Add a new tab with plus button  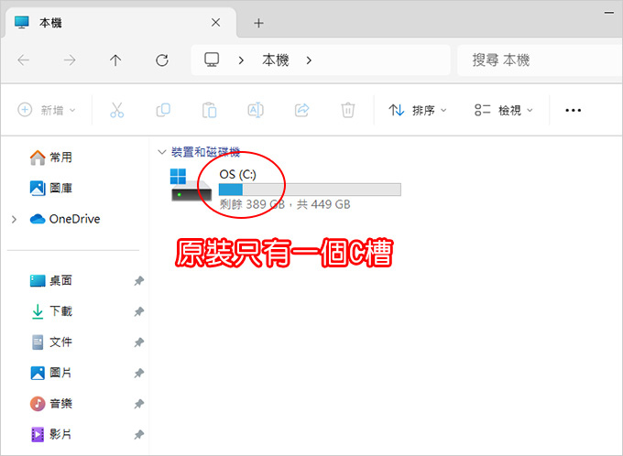258,23
